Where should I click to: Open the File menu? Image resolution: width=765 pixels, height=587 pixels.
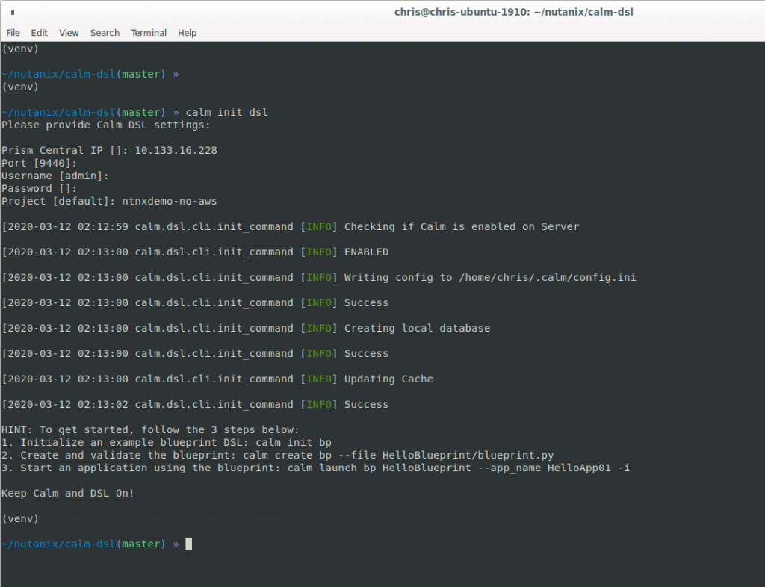point(13,33)
